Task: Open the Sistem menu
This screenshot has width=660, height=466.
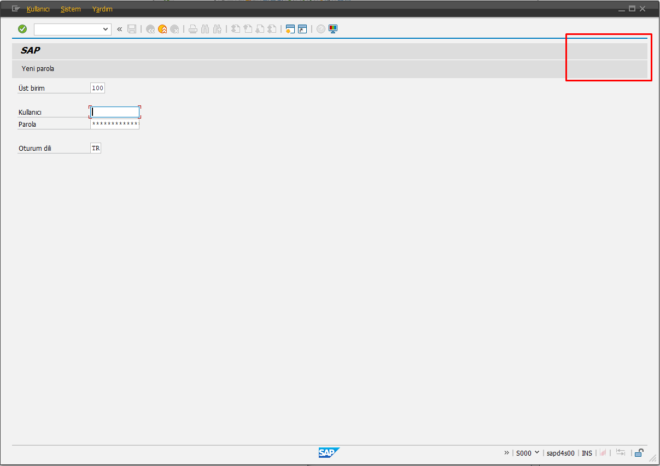Action: click(x=71, y=9)
